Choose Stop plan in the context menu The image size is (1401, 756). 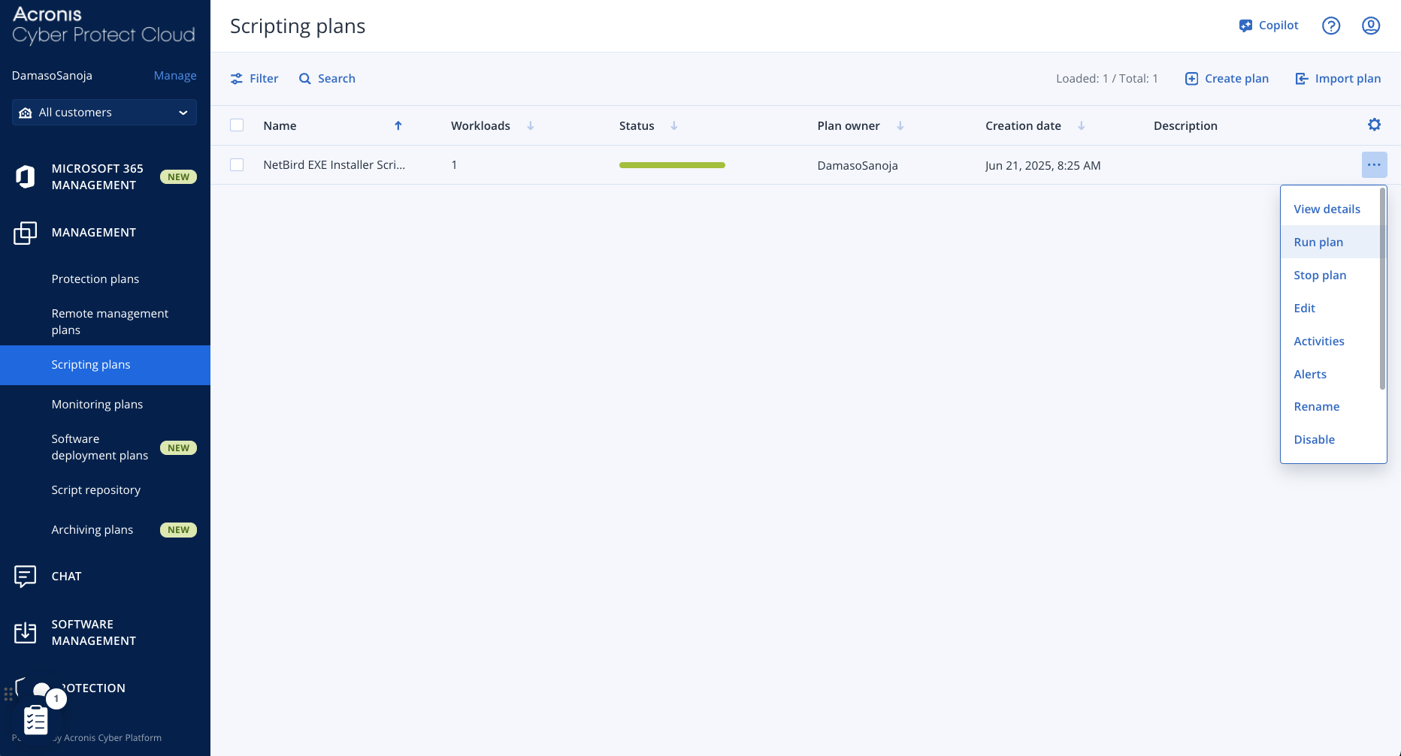pos(1319,275)
